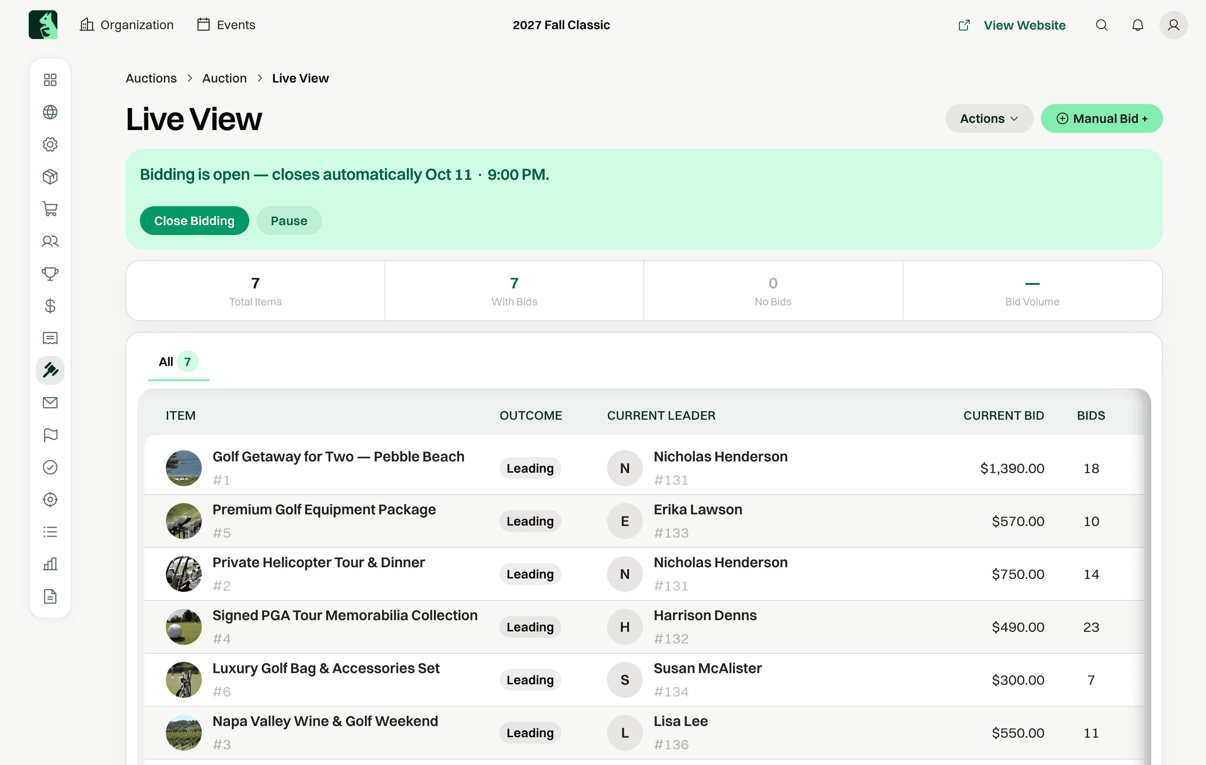Select bidder Lisa Lee
The height and width of the screenshot is (765, 1206).
click(x=681, y=722)
